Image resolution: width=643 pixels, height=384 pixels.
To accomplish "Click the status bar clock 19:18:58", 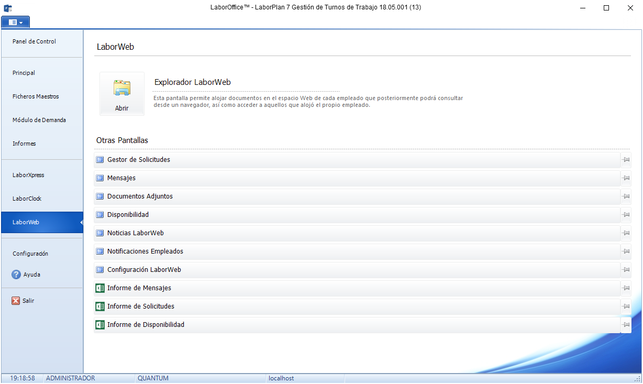I will point(23,378).
